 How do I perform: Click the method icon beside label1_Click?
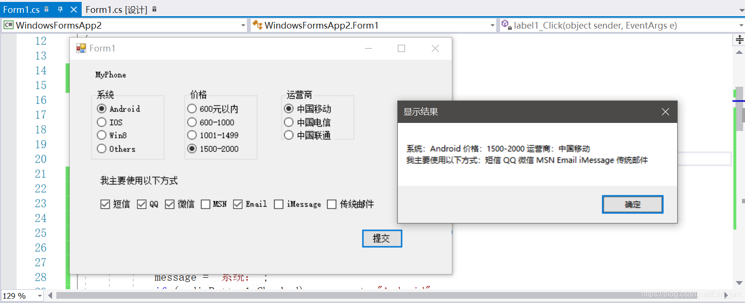tap(506, 25)
